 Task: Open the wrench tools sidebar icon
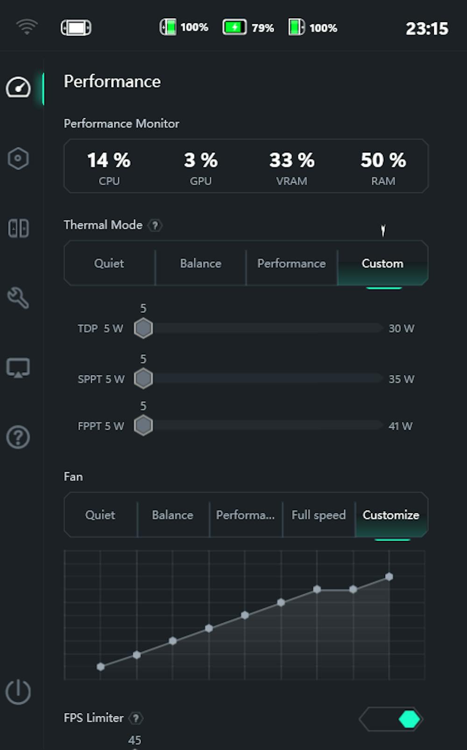pyautogui.click(x=18, y=298)
